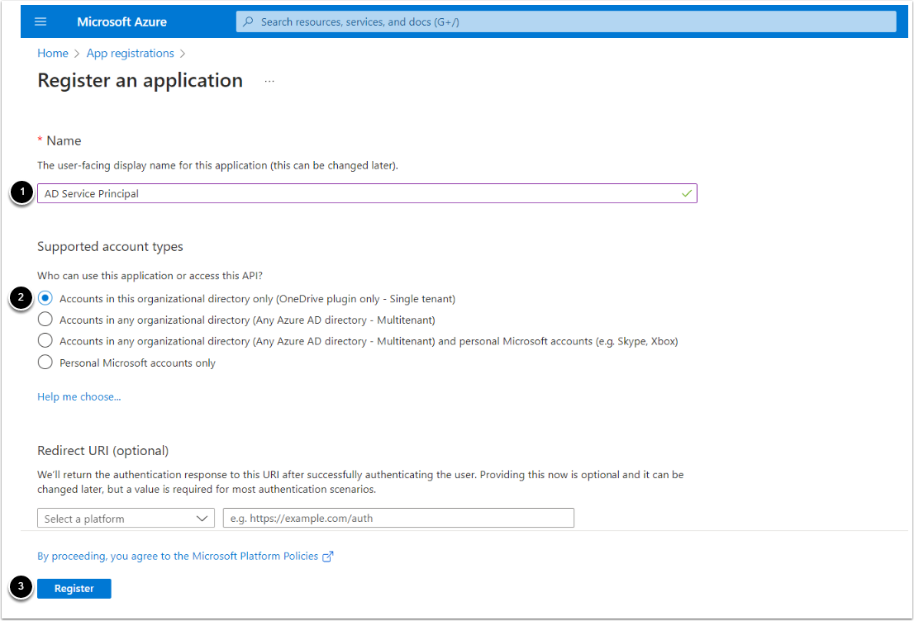Click the application Name input field
The image size is (914, 621).
[355, 193]
